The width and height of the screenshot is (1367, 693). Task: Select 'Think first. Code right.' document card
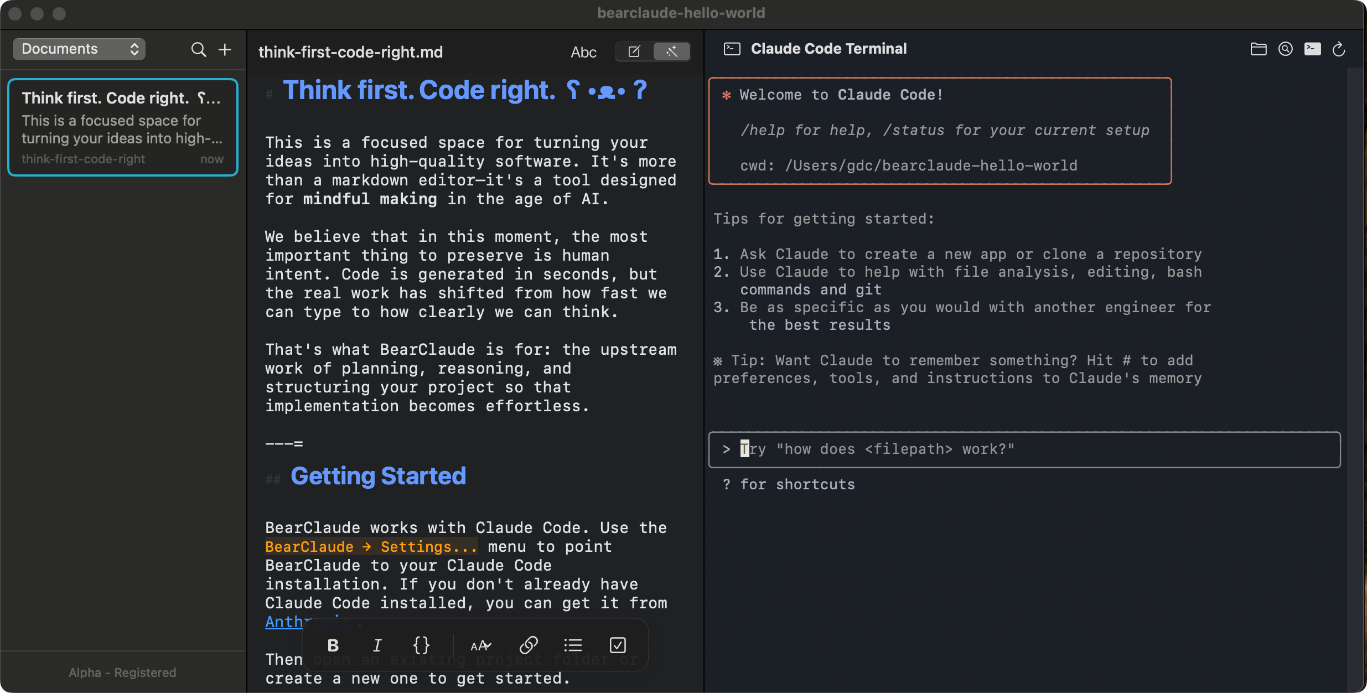coord(123,127)
